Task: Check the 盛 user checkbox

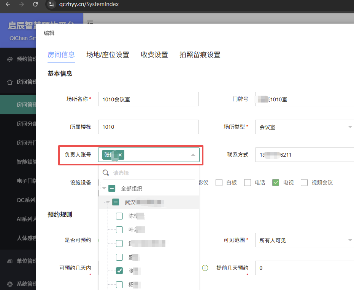Action: tap(119, 257)
